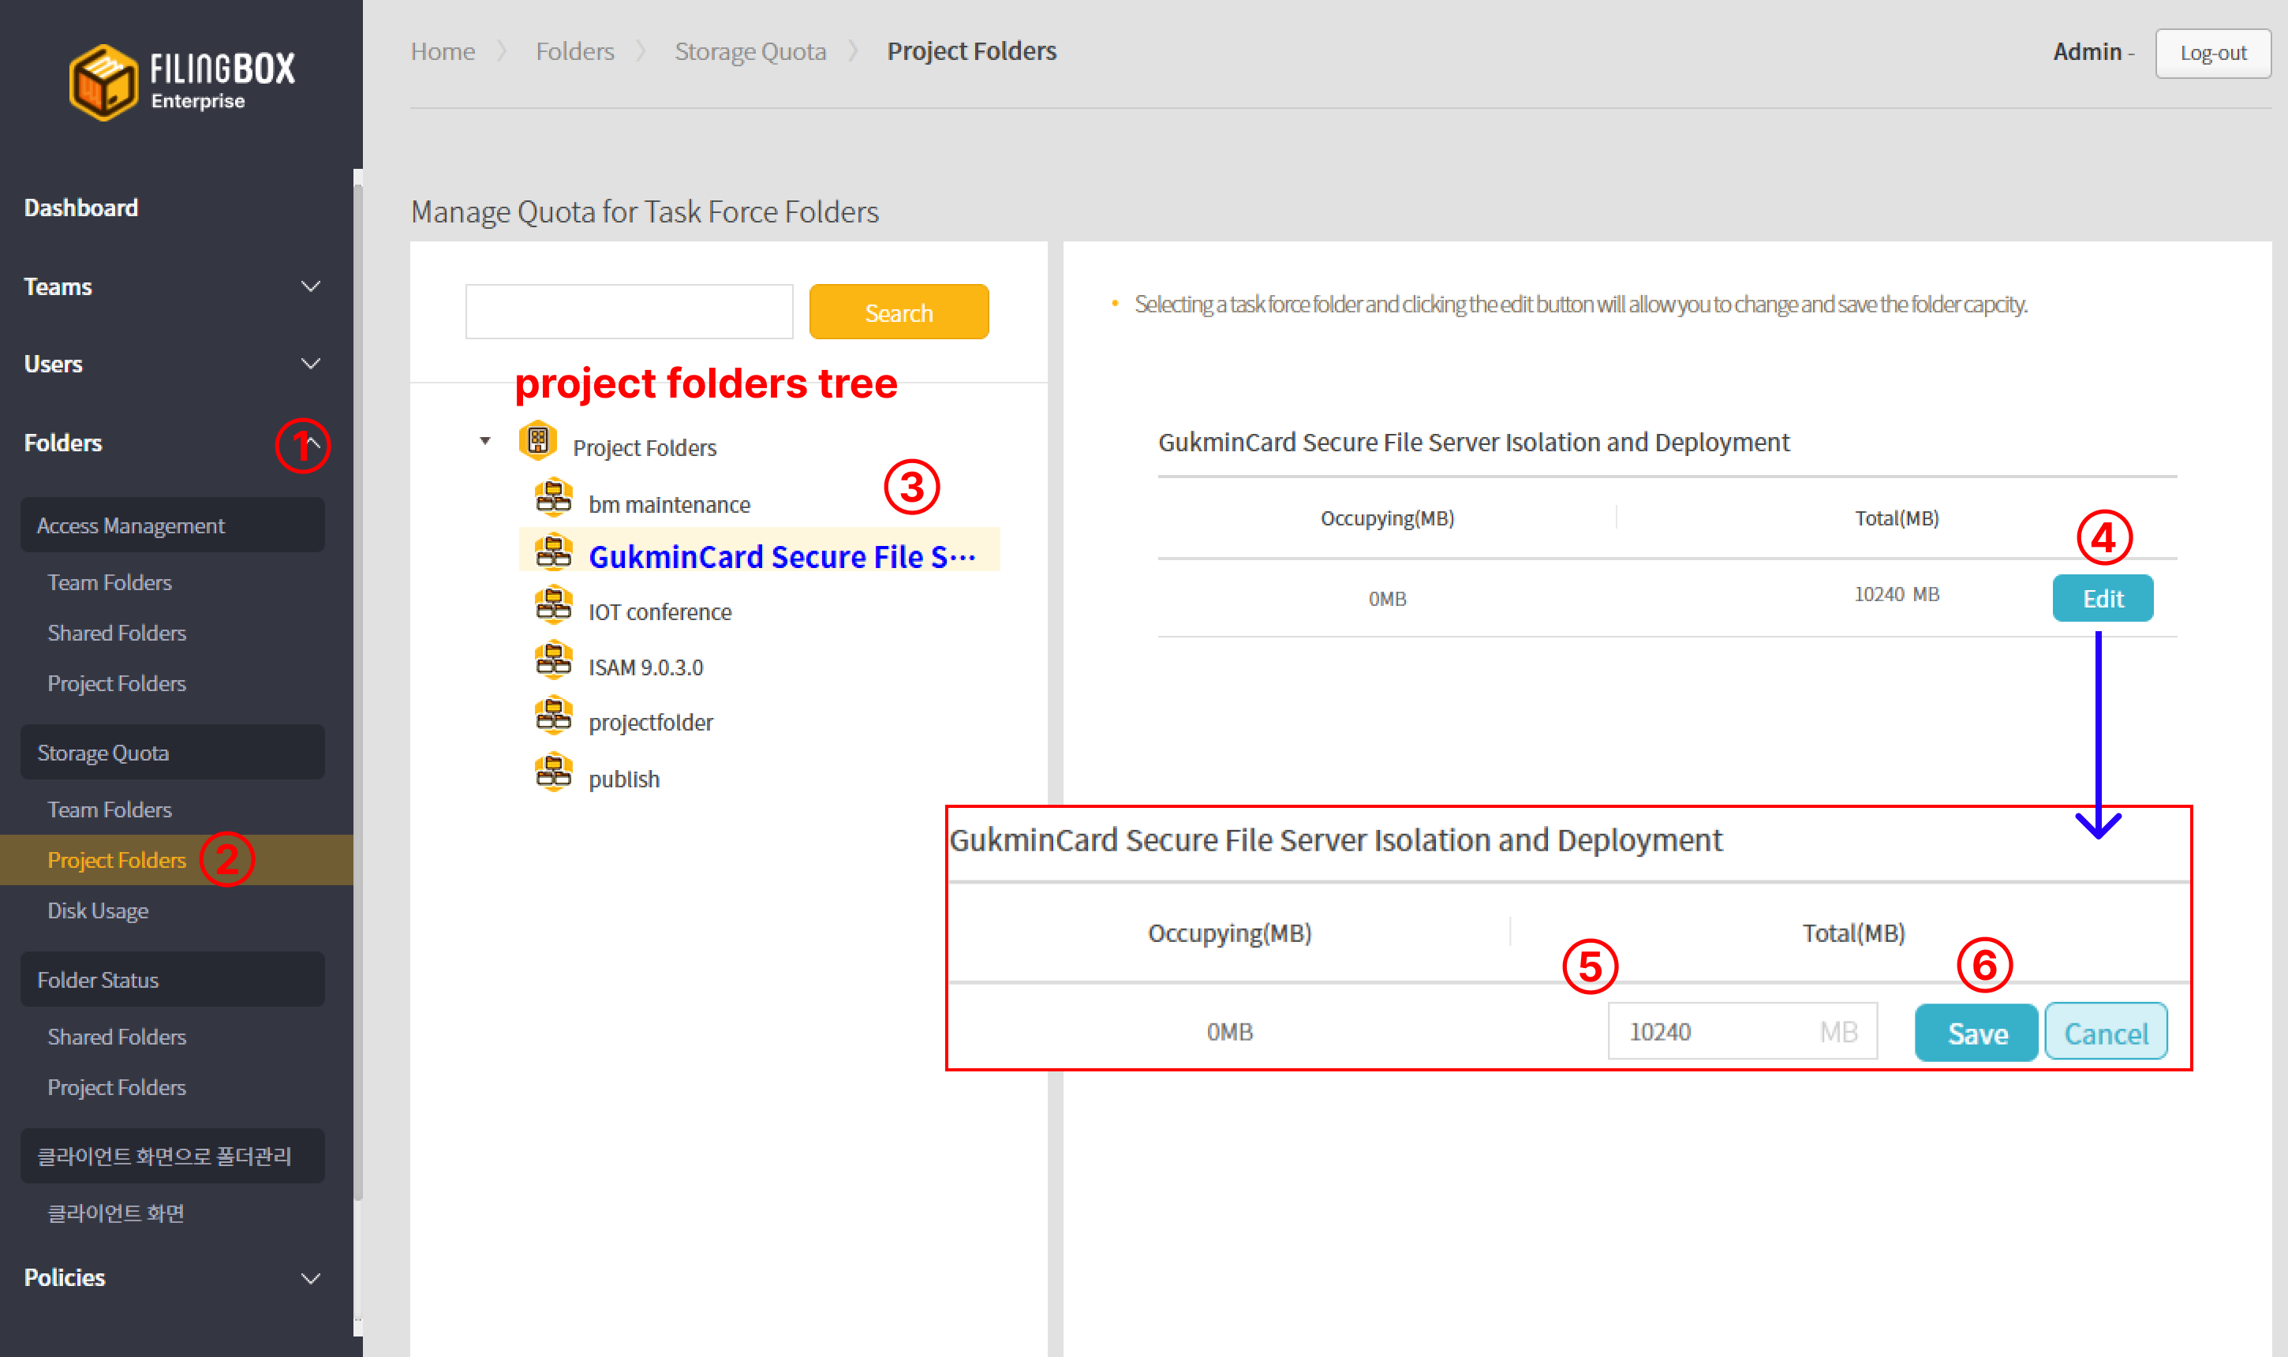Go to Storage Quota breadcrumb

750,51
